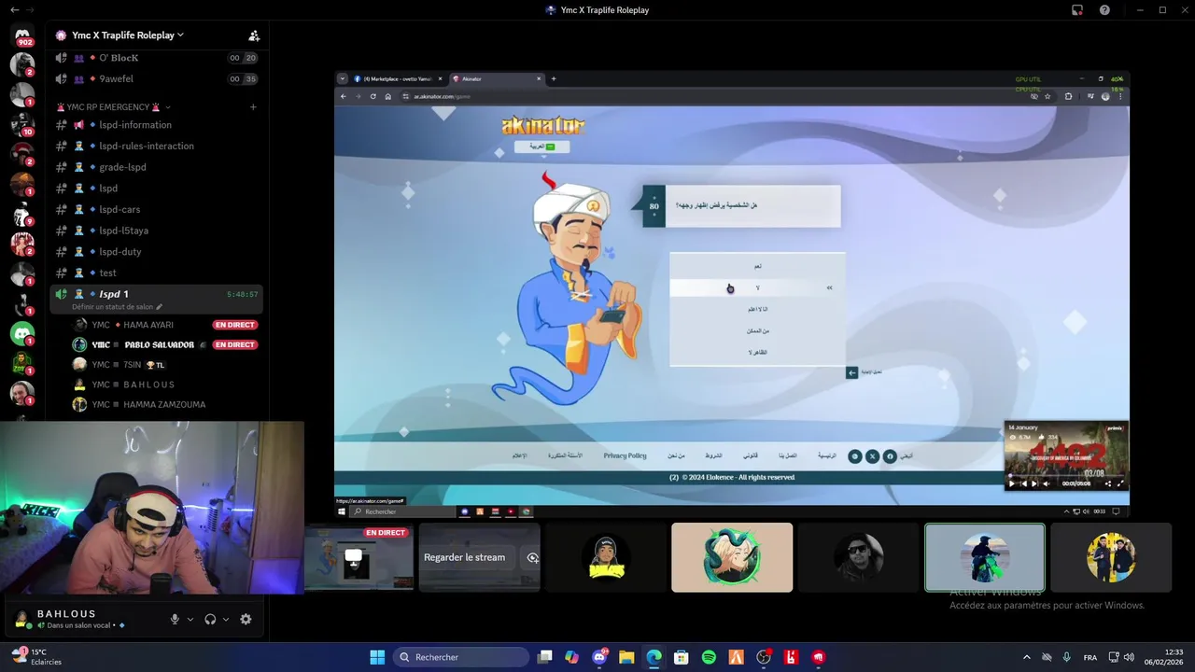The height and width of the screenshot is (672, 1195).
Task: Select the EN DIRECT stream thumbnail tile
Action: point(358,557)
